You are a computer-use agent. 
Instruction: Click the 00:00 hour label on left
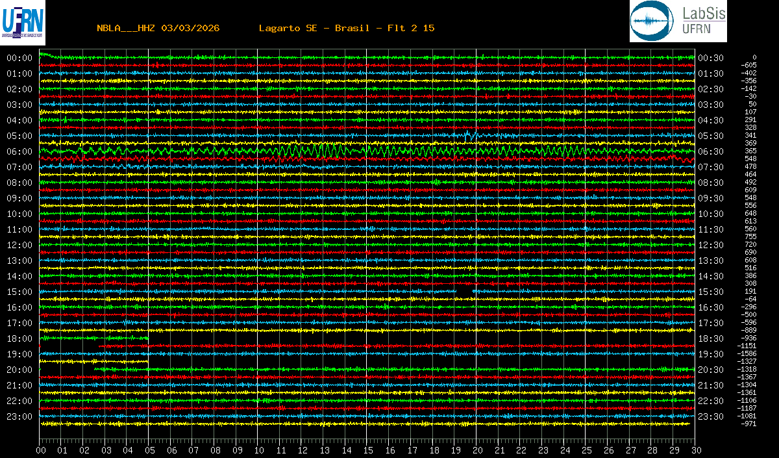(19, 58)
